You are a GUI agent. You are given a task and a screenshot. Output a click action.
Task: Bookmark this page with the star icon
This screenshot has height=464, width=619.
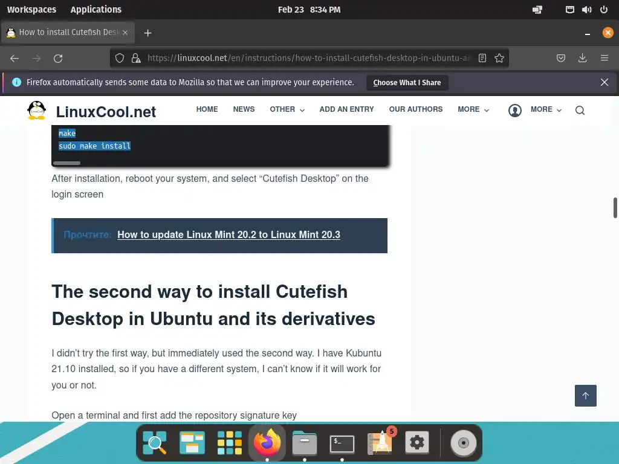[499, 59]
